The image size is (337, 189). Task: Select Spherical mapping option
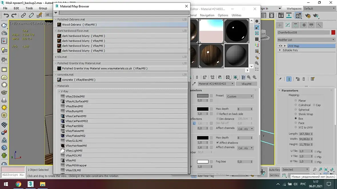(296, 109)
